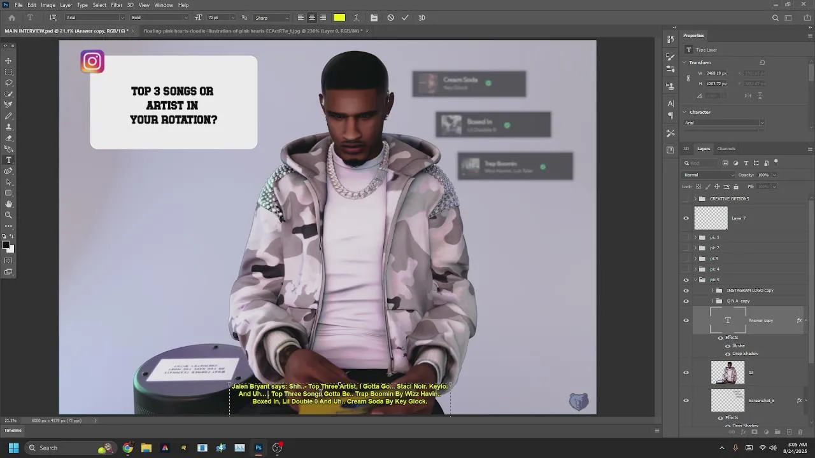
Task: Open the blend mode dropdown showing Normal
Action: click(x=709, y=175)
